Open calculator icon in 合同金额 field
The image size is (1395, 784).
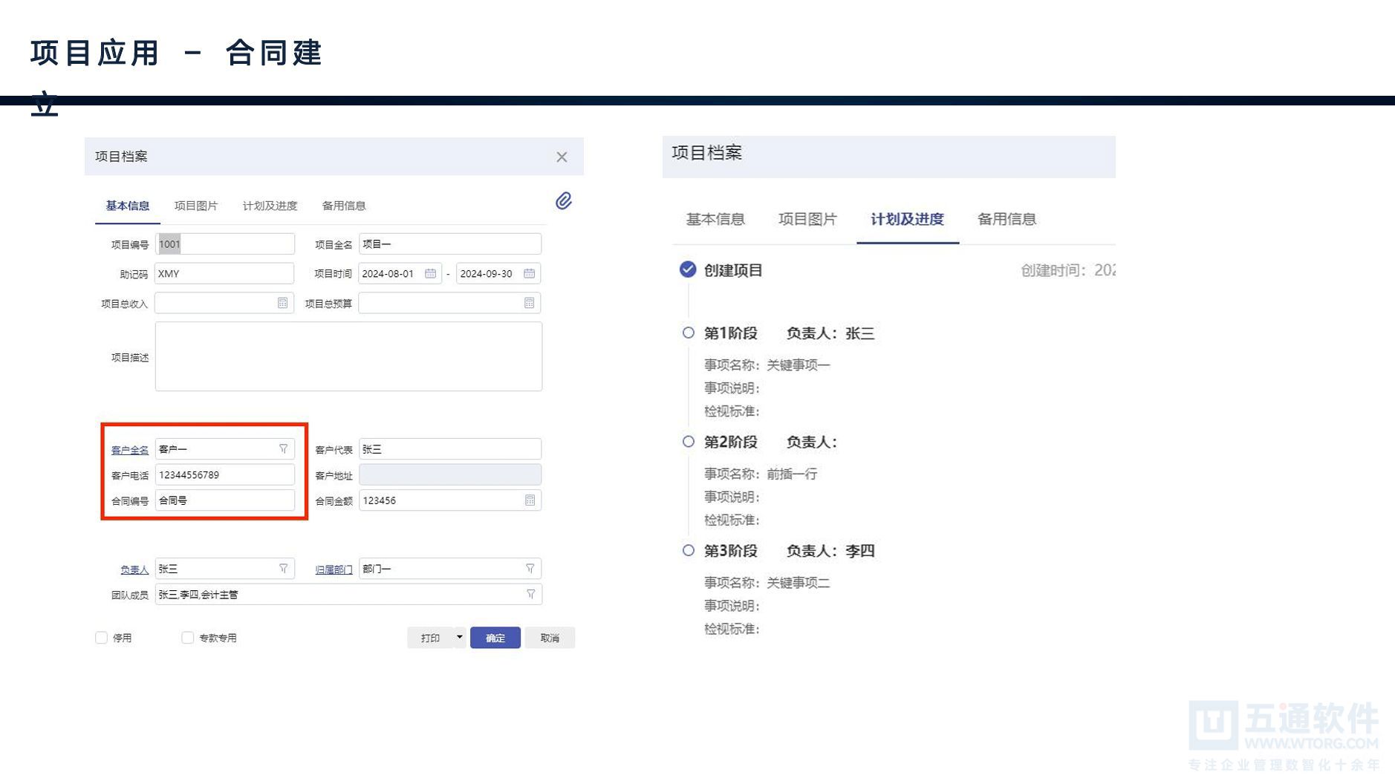[x=530, y=500]
